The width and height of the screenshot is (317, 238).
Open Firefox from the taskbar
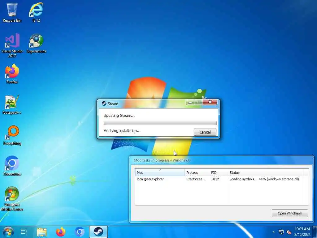(x=61, y=232)
